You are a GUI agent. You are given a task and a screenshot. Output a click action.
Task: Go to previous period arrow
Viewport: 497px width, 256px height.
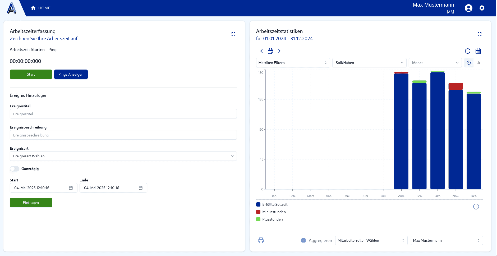pyautogui.click(x=261, y=51)
